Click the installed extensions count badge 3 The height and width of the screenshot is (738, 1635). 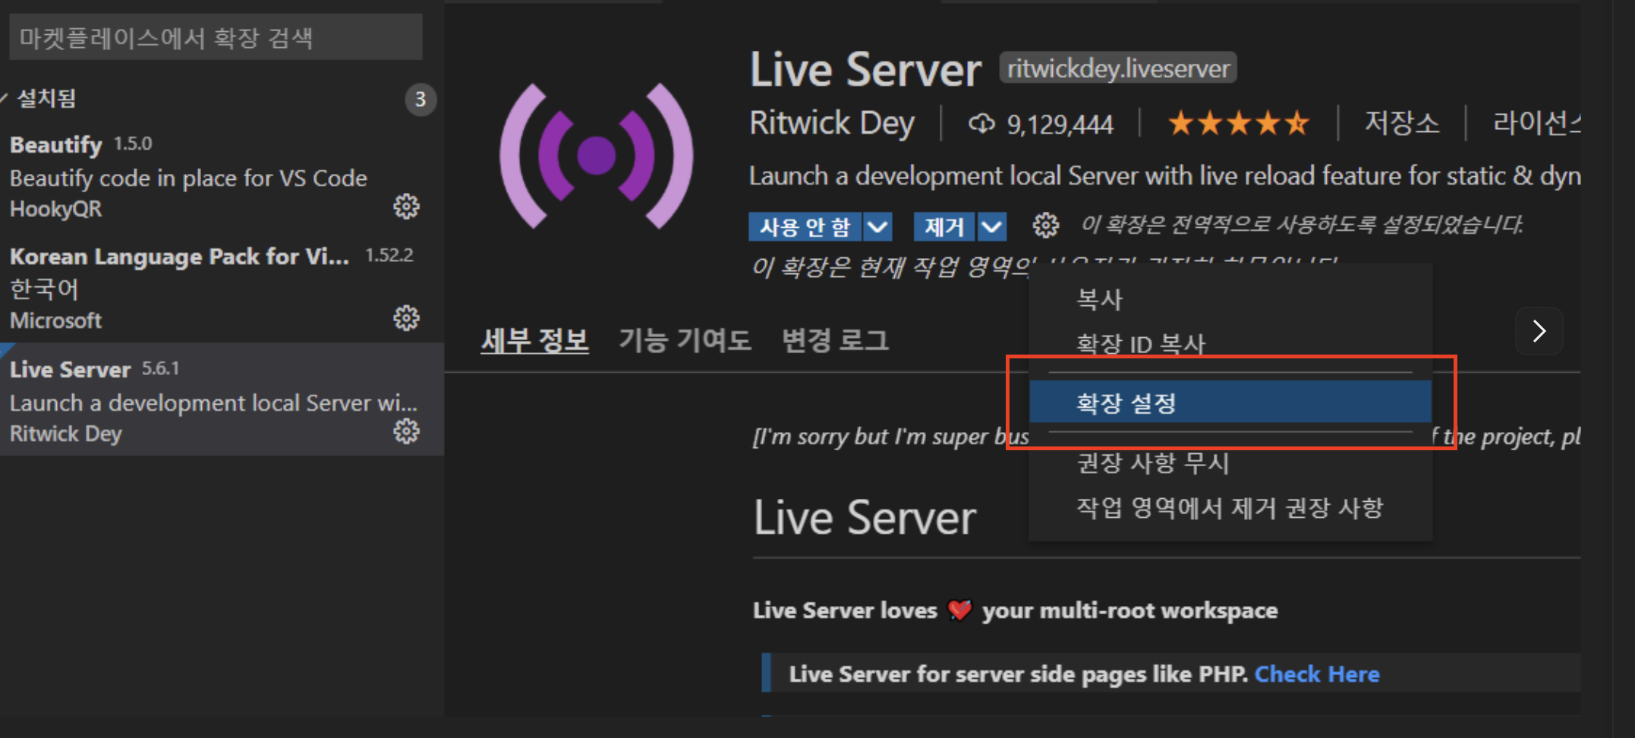tap(420, 99)
